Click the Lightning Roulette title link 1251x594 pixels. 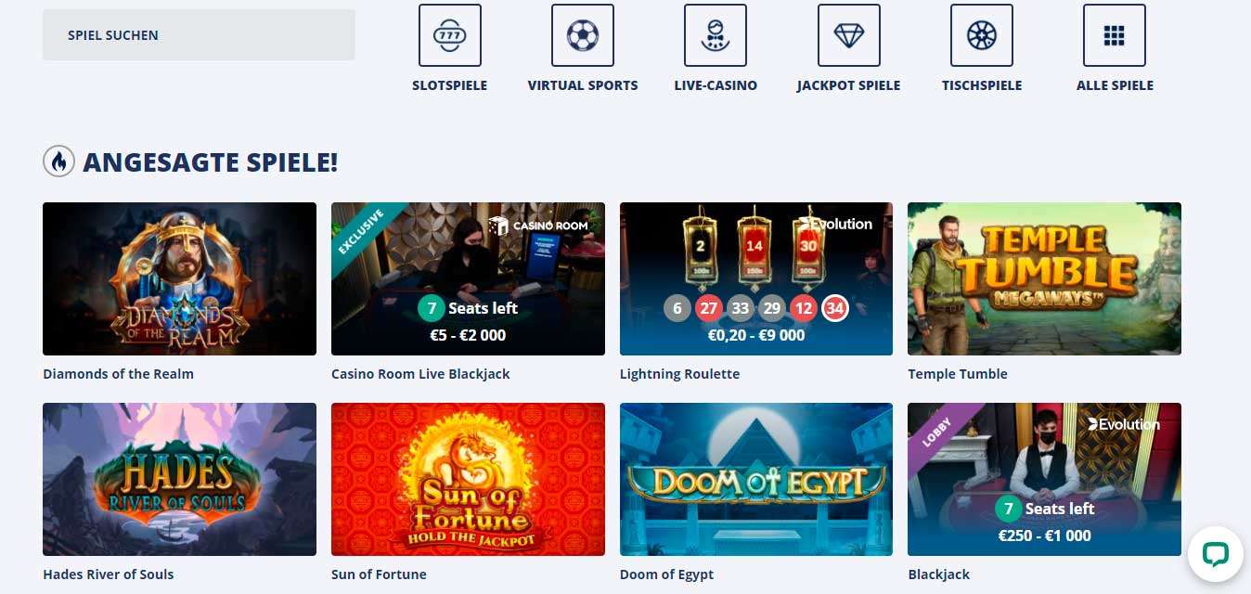(679, 374)
